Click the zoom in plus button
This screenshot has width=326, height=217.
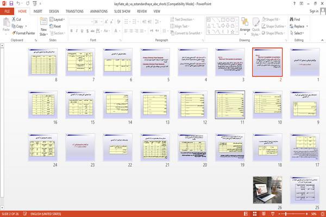tap(307, 214)
